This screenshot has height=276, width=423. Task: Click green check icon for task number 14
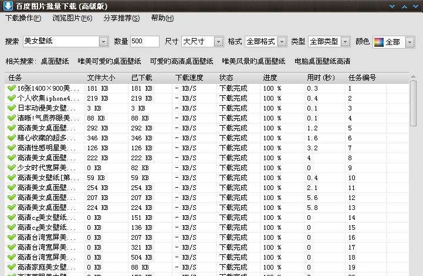pos(11,218)
